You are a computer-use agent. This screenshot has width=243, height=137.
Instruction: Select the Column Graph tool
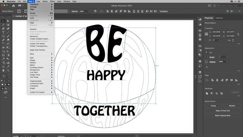[x=8, y=63]
